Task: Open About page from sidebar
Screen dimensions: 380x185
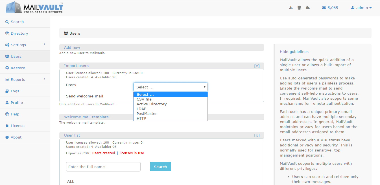Action: pyautogui.click(x=25, y=137)
